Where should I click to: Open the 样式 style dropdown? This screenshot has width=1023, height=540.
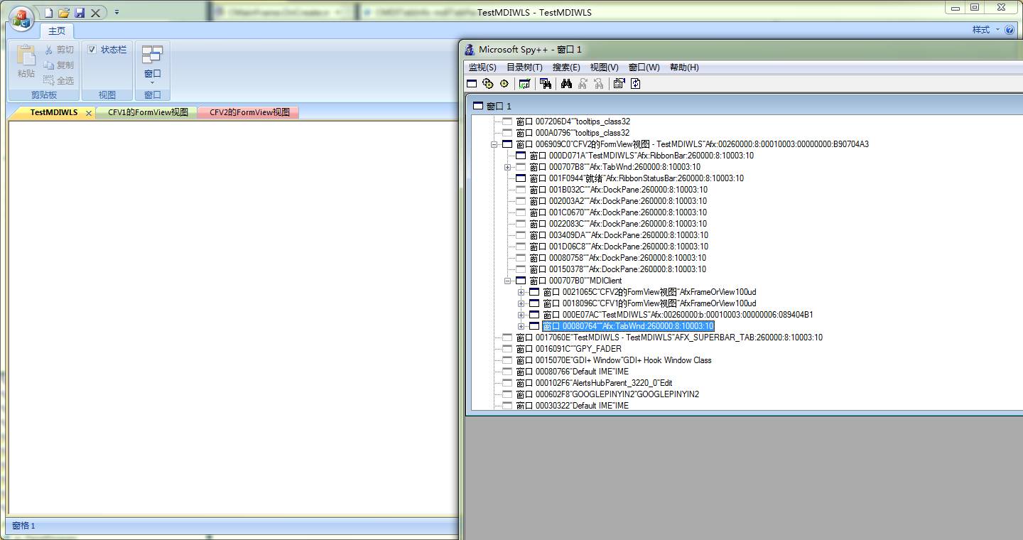(985, 30)
